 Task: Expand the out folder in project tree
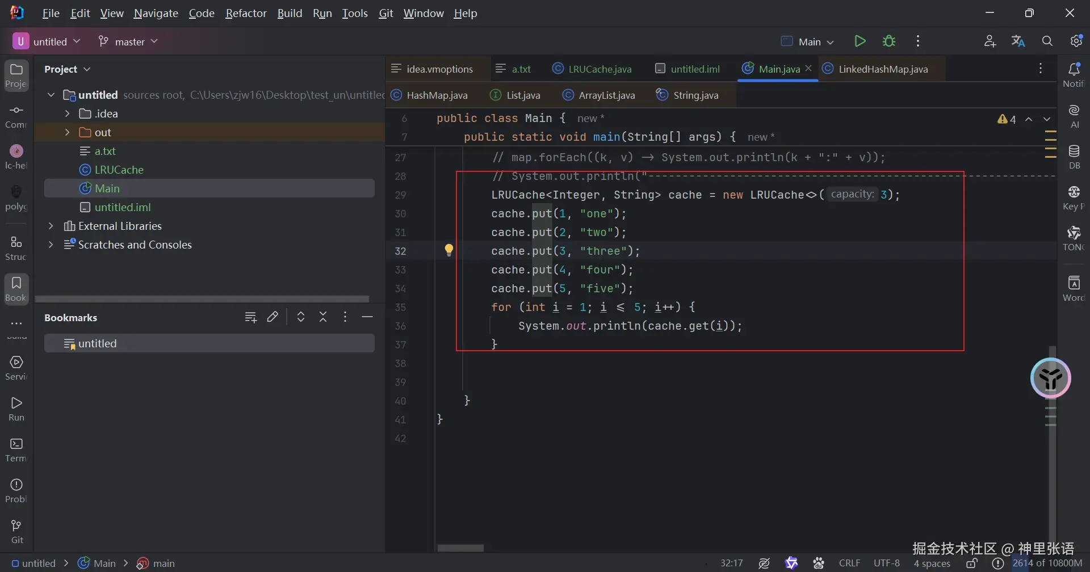(x=68, y=132)
